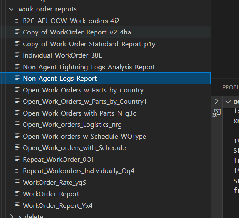Screen dimensions: 239x218
Task: Expand the x_delete folder
Action: pyautogui.click(x=11, y=216)
